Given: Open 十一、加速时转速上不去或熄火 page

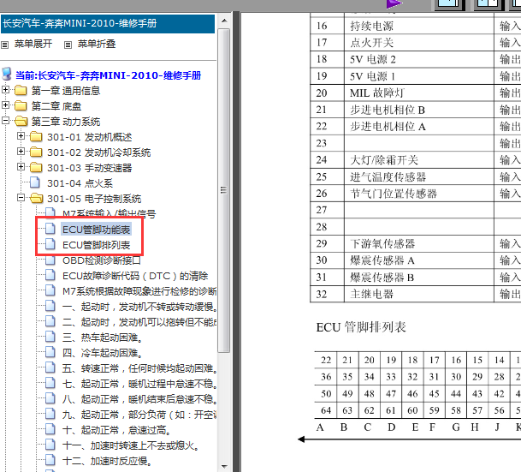Looking at the screenshot, I should (131, 445).
